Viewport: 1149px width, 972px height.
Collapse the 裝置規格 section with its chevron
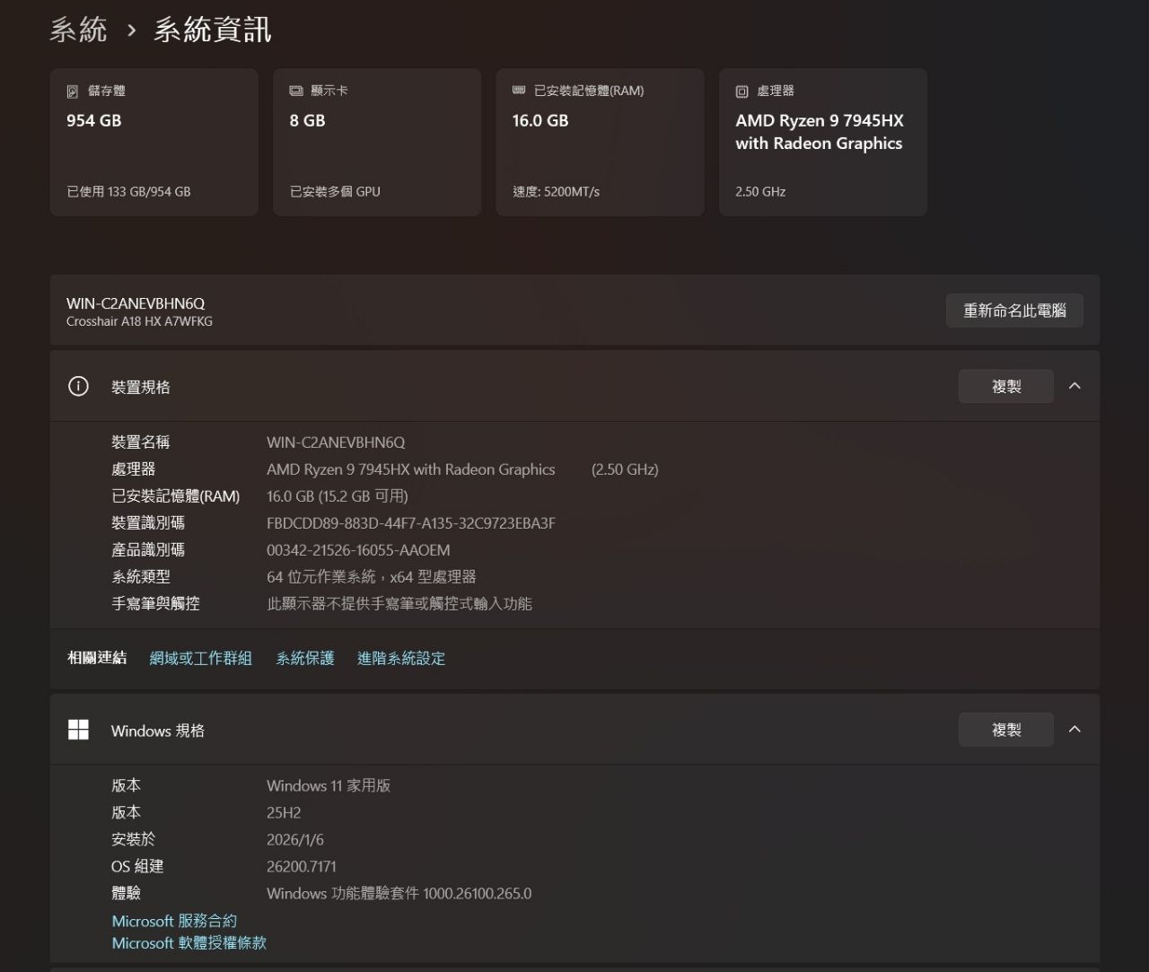pyautogui.click(x=1074, y=386)
